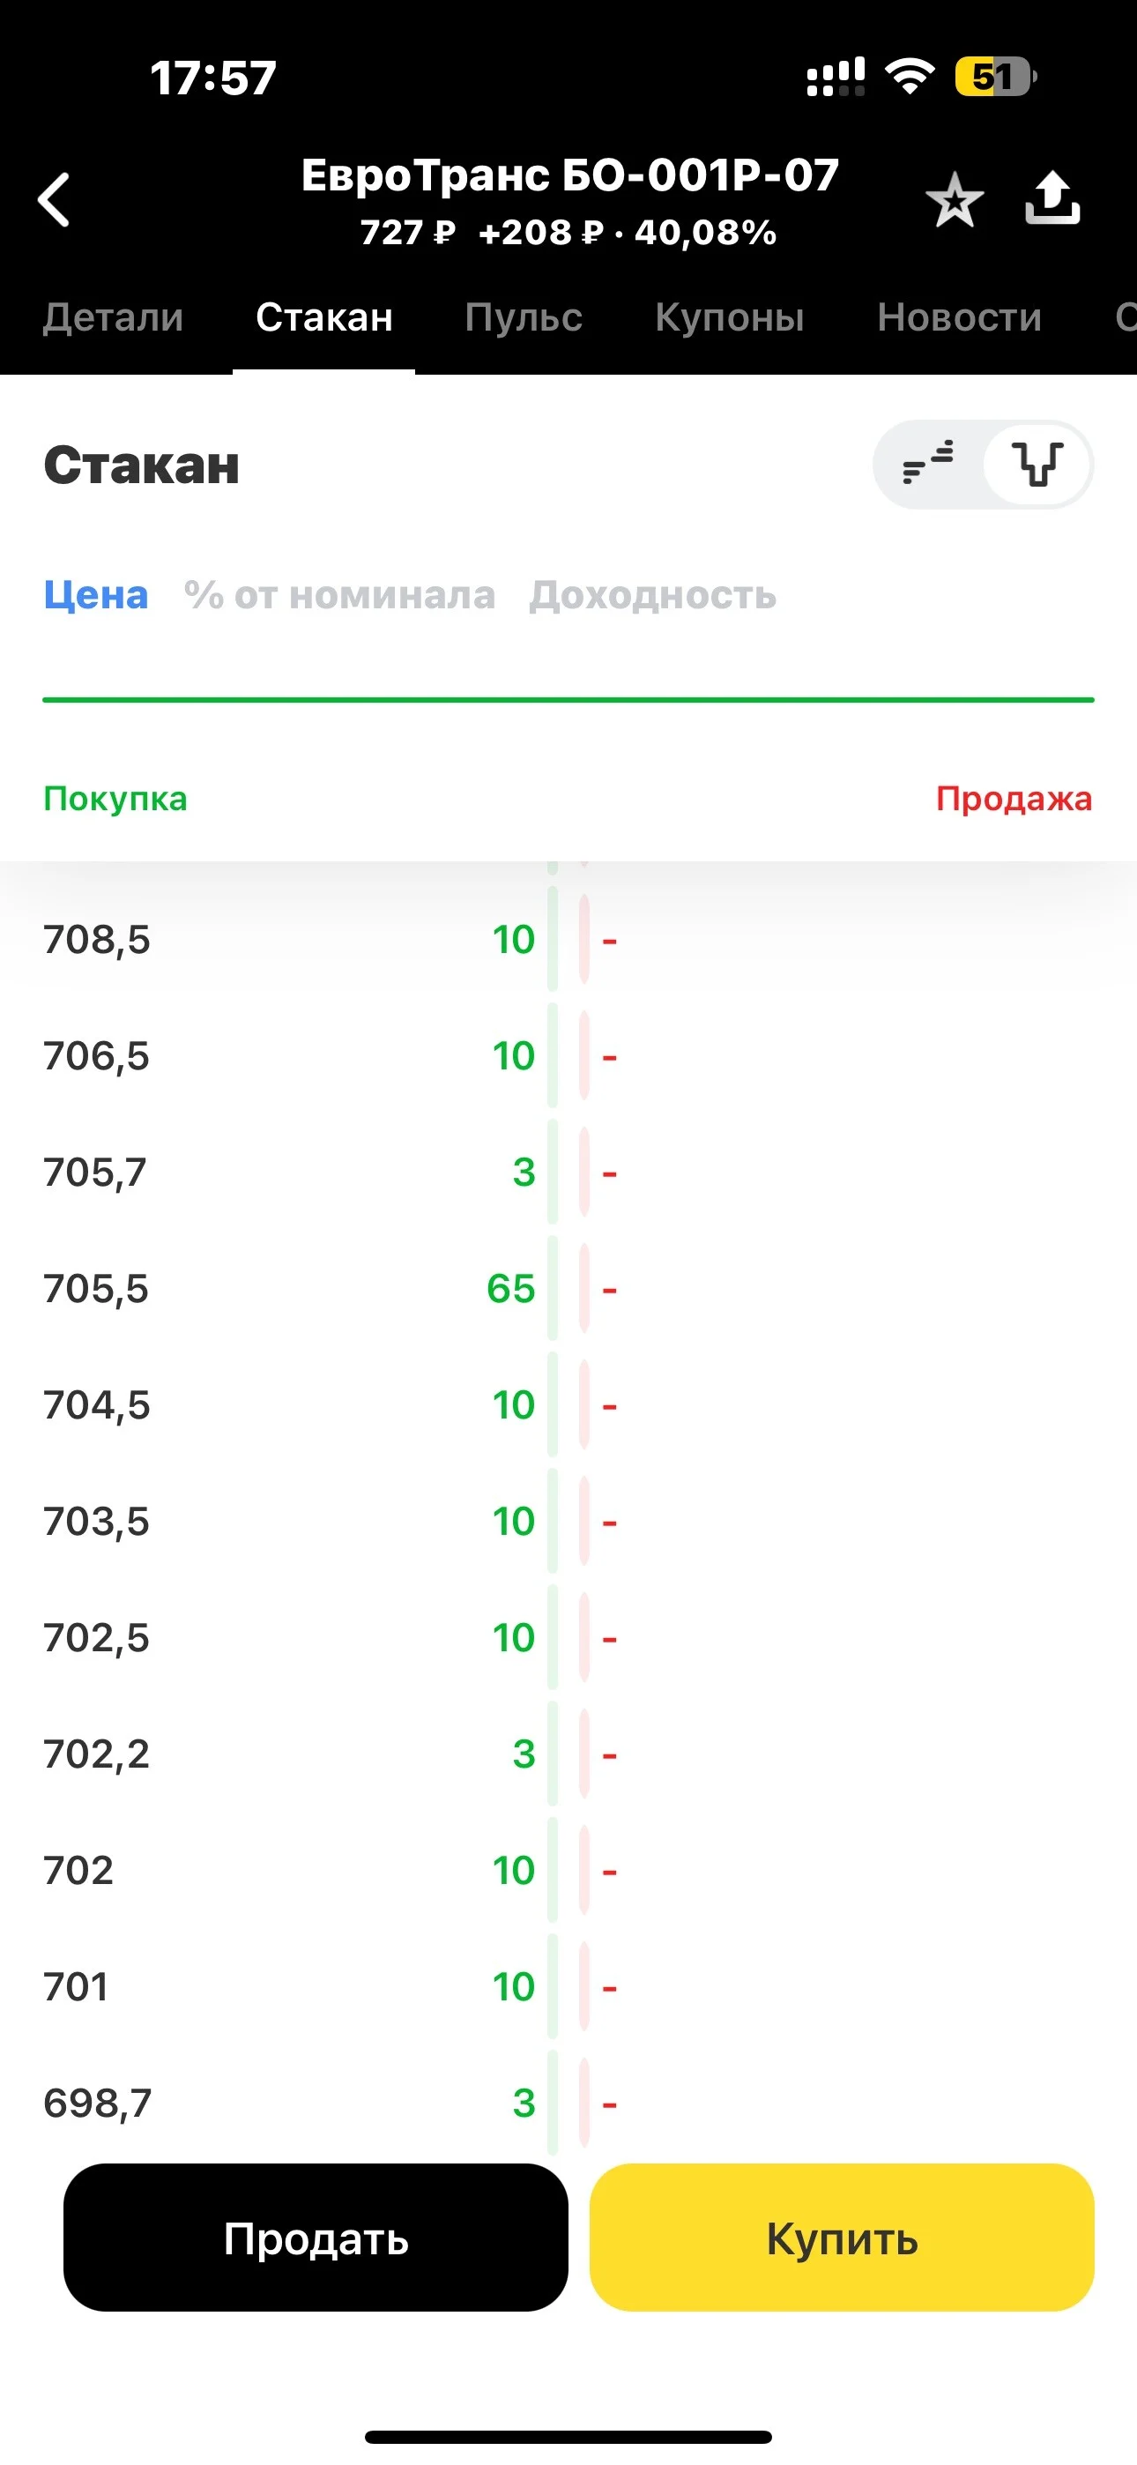Viewport: 1137px width, 2465px height.
Task: Show values as % от номинала
Action: (x=339, y=595)
